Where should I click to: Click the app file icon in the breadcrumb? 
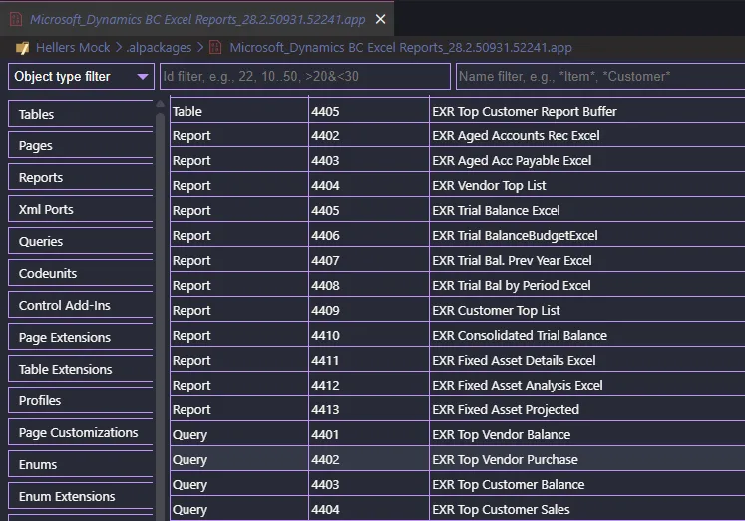tap(215, 48)
